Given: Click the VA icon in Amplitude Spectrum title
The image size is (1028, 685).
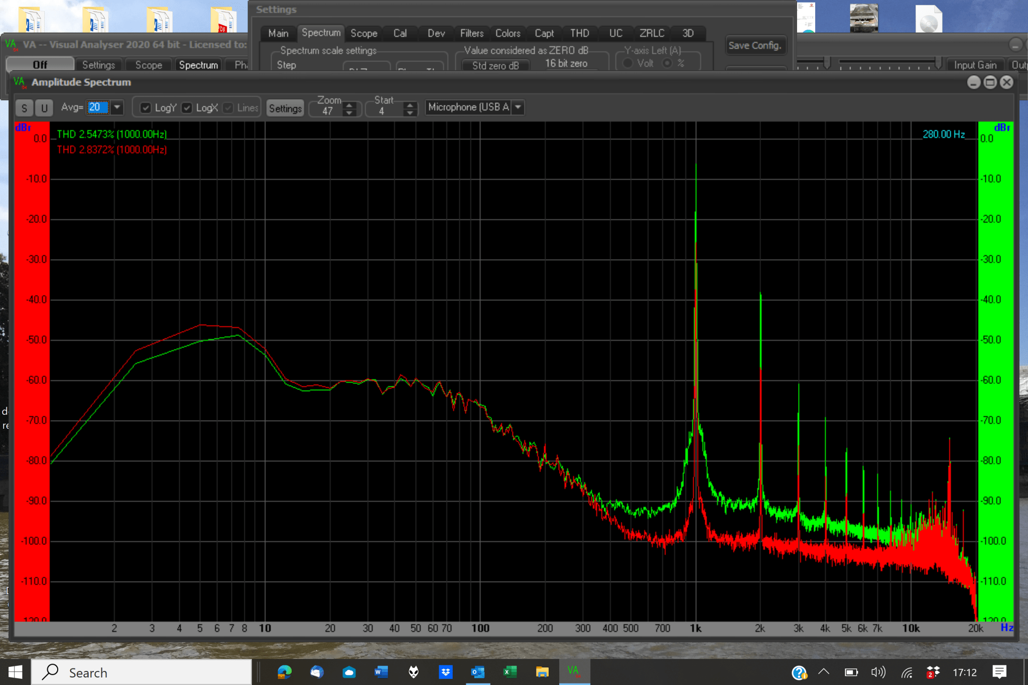Looking at the screenshot, I should 20,82.
